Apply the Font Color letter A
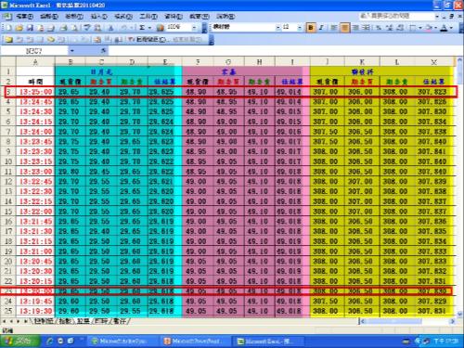Image resolution: width=464 pixels, height=348 pixels. (445, 28)
